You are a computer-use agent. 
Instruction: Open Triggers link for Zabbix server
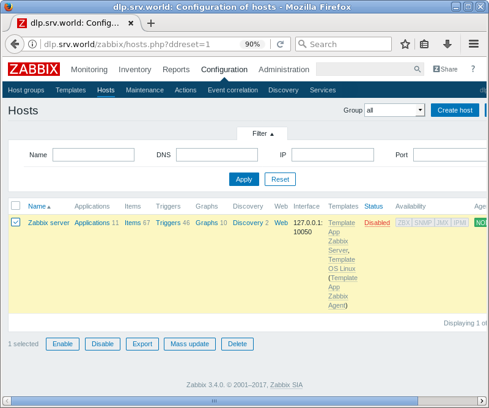168,223
